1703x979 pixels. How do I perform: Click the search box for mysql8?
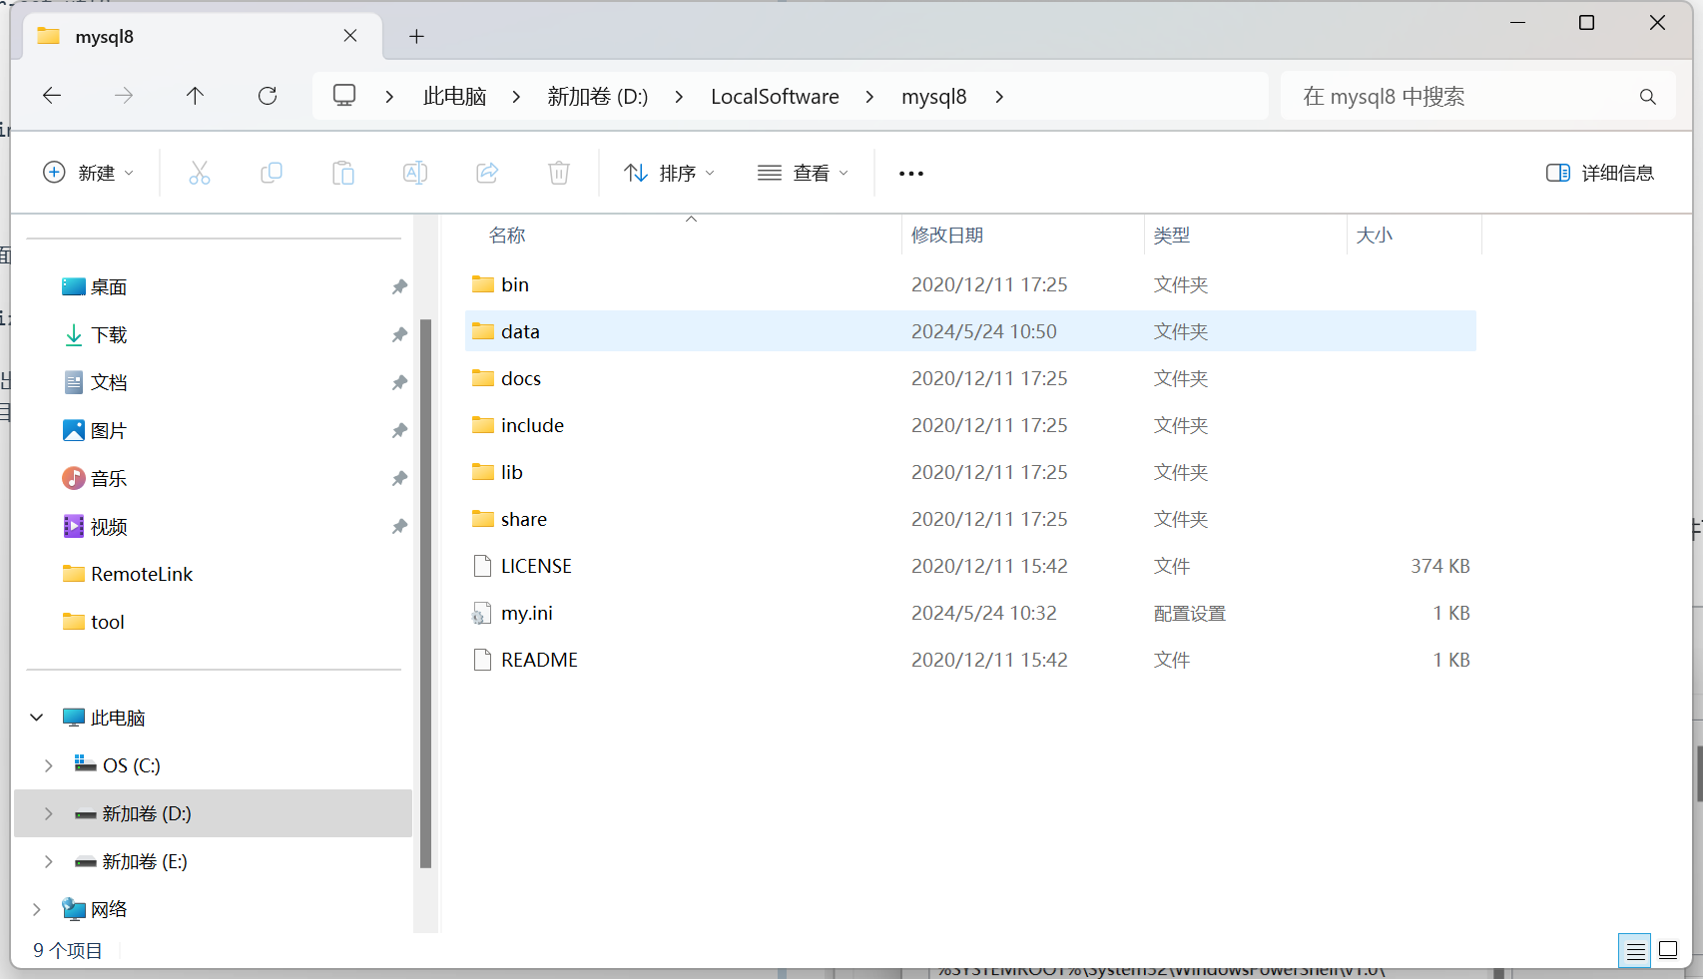tap(1457, 97)
